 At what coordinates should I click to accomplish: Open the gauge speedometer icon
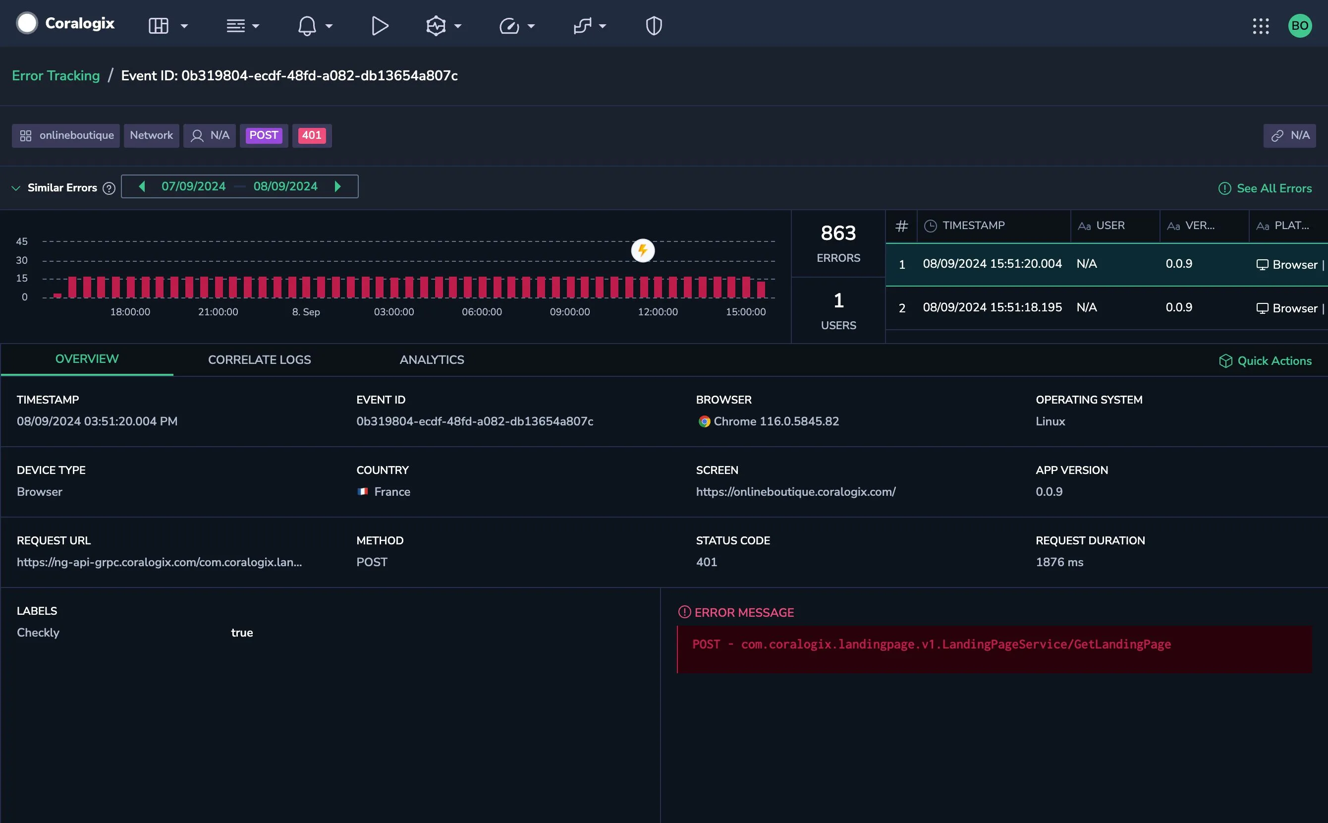(509, 26)
